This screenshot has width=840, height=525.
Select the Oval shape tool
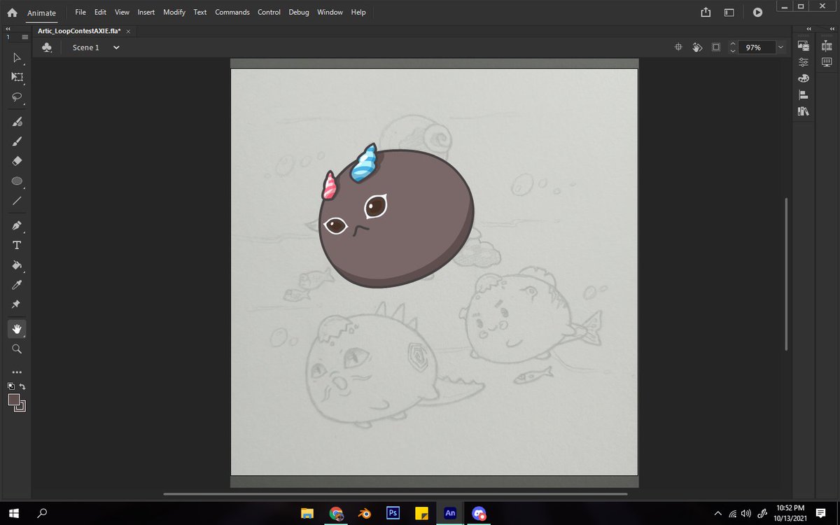[x=17, y=181]
